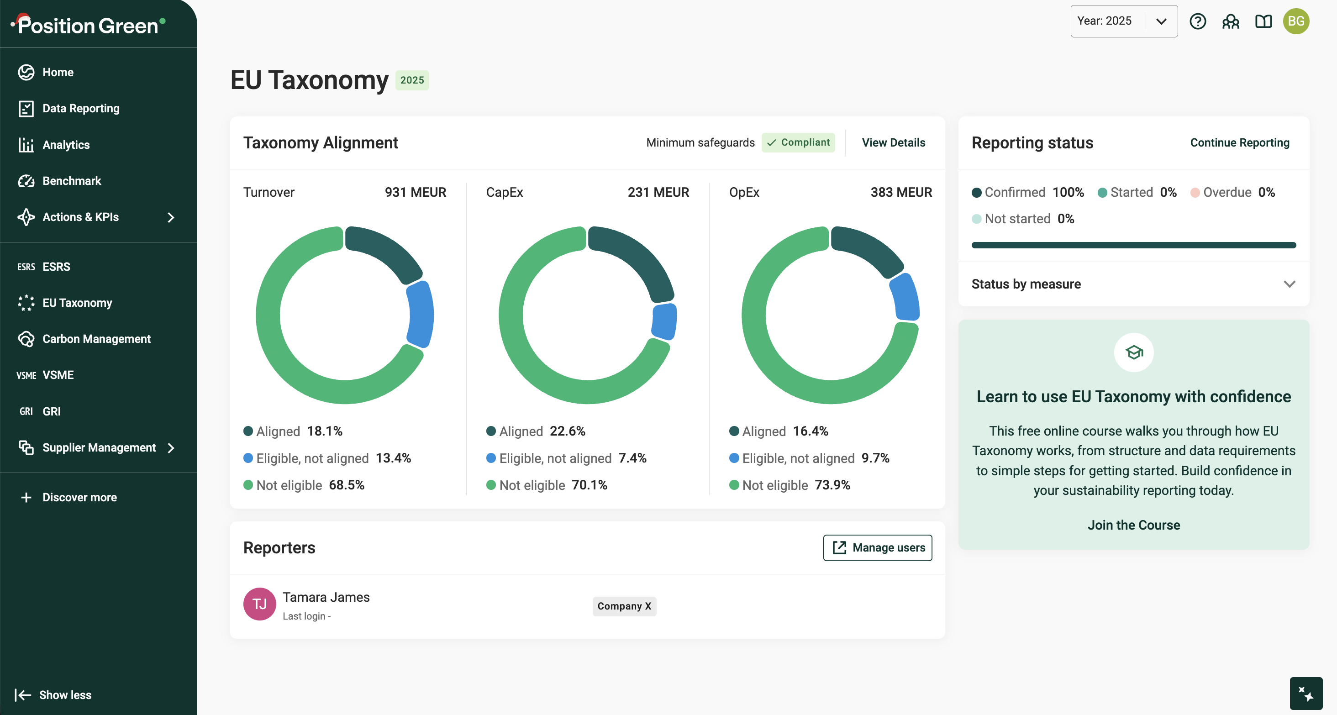Click Tamara James TJ avatar
1337x715 pixels.
[x=259, y=604]
